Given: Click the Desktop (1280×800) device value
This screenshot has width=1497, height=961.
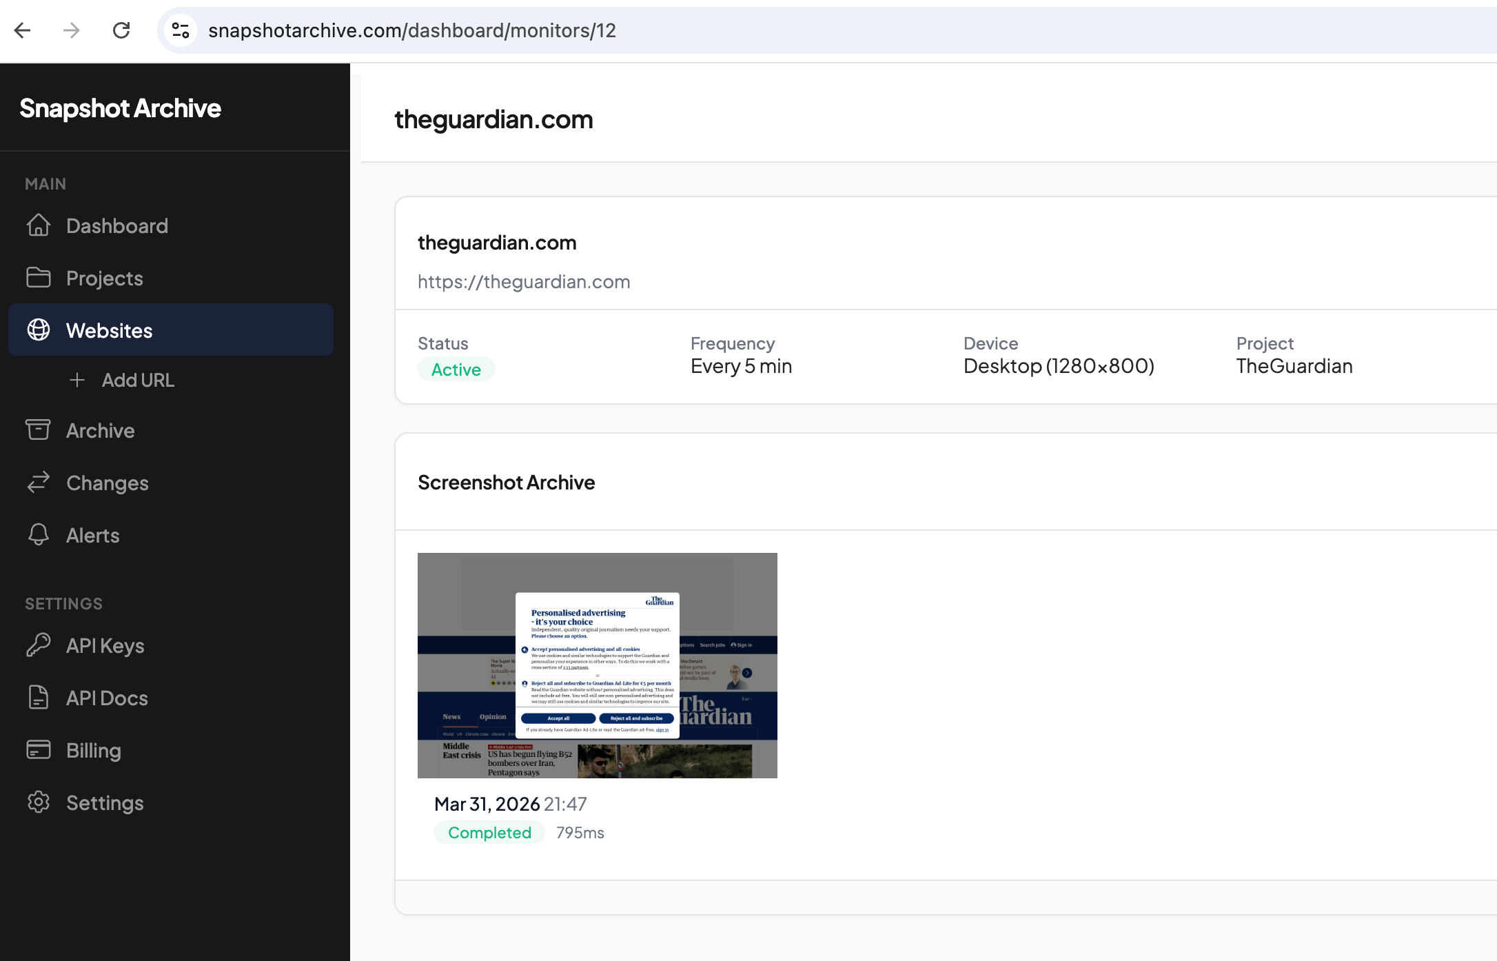Looking at the screenshot, I should point(1059,366).
